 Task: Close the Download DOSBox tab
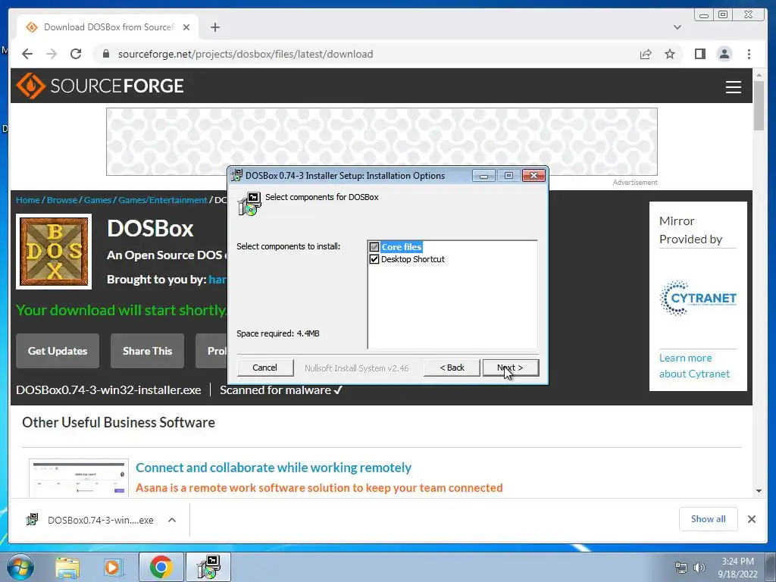coord(186,27)
